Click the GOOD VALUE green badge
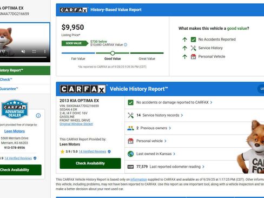Image resolution: width=264 pixels, height=198 pixels. 75,43
